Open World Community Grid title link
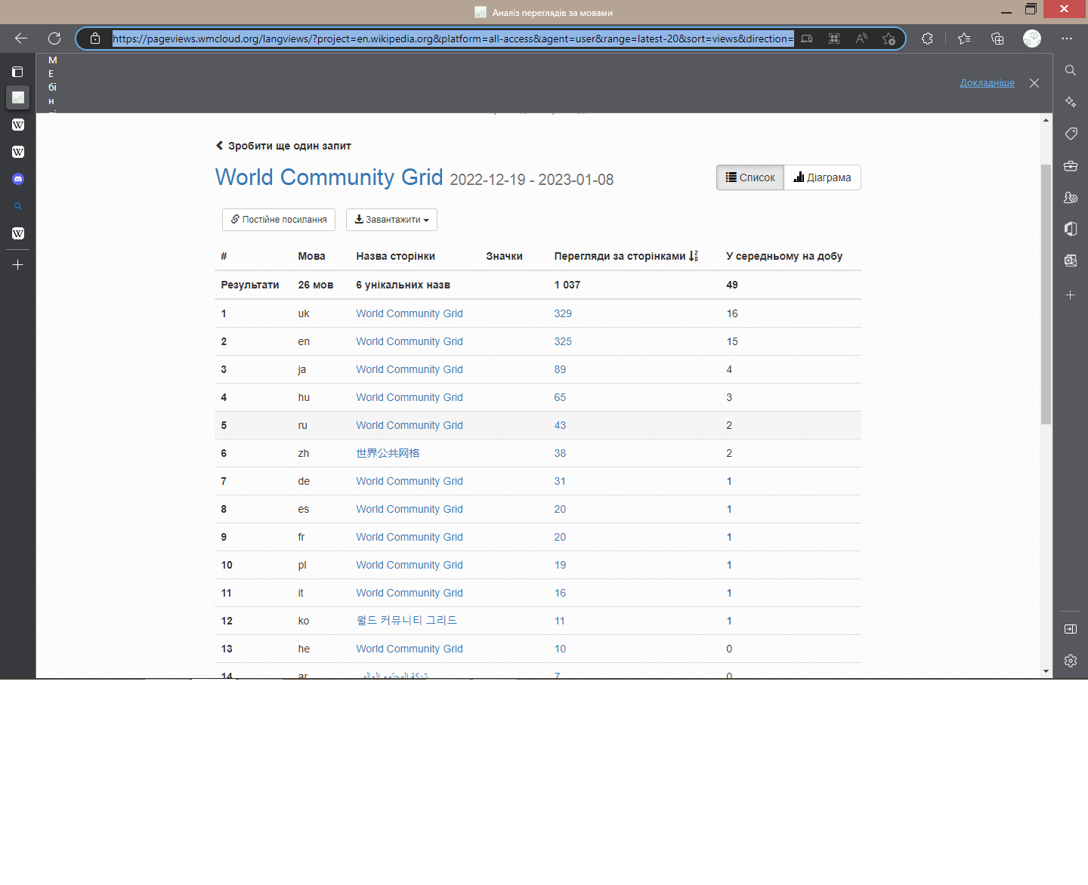 pyautogui.click(x=329, y=177)
